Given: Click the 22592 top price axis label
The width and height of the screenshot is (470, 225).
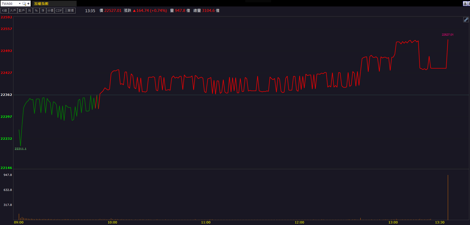Looking at the screenshot, I should [x=6, y=17].
